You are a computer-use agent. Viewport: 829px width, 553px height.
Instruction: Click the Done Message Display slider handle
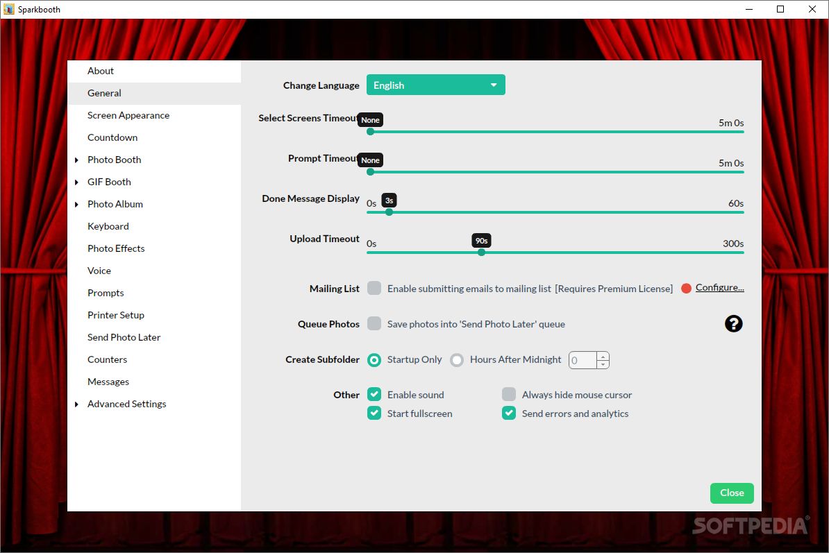tap(389, 212)
